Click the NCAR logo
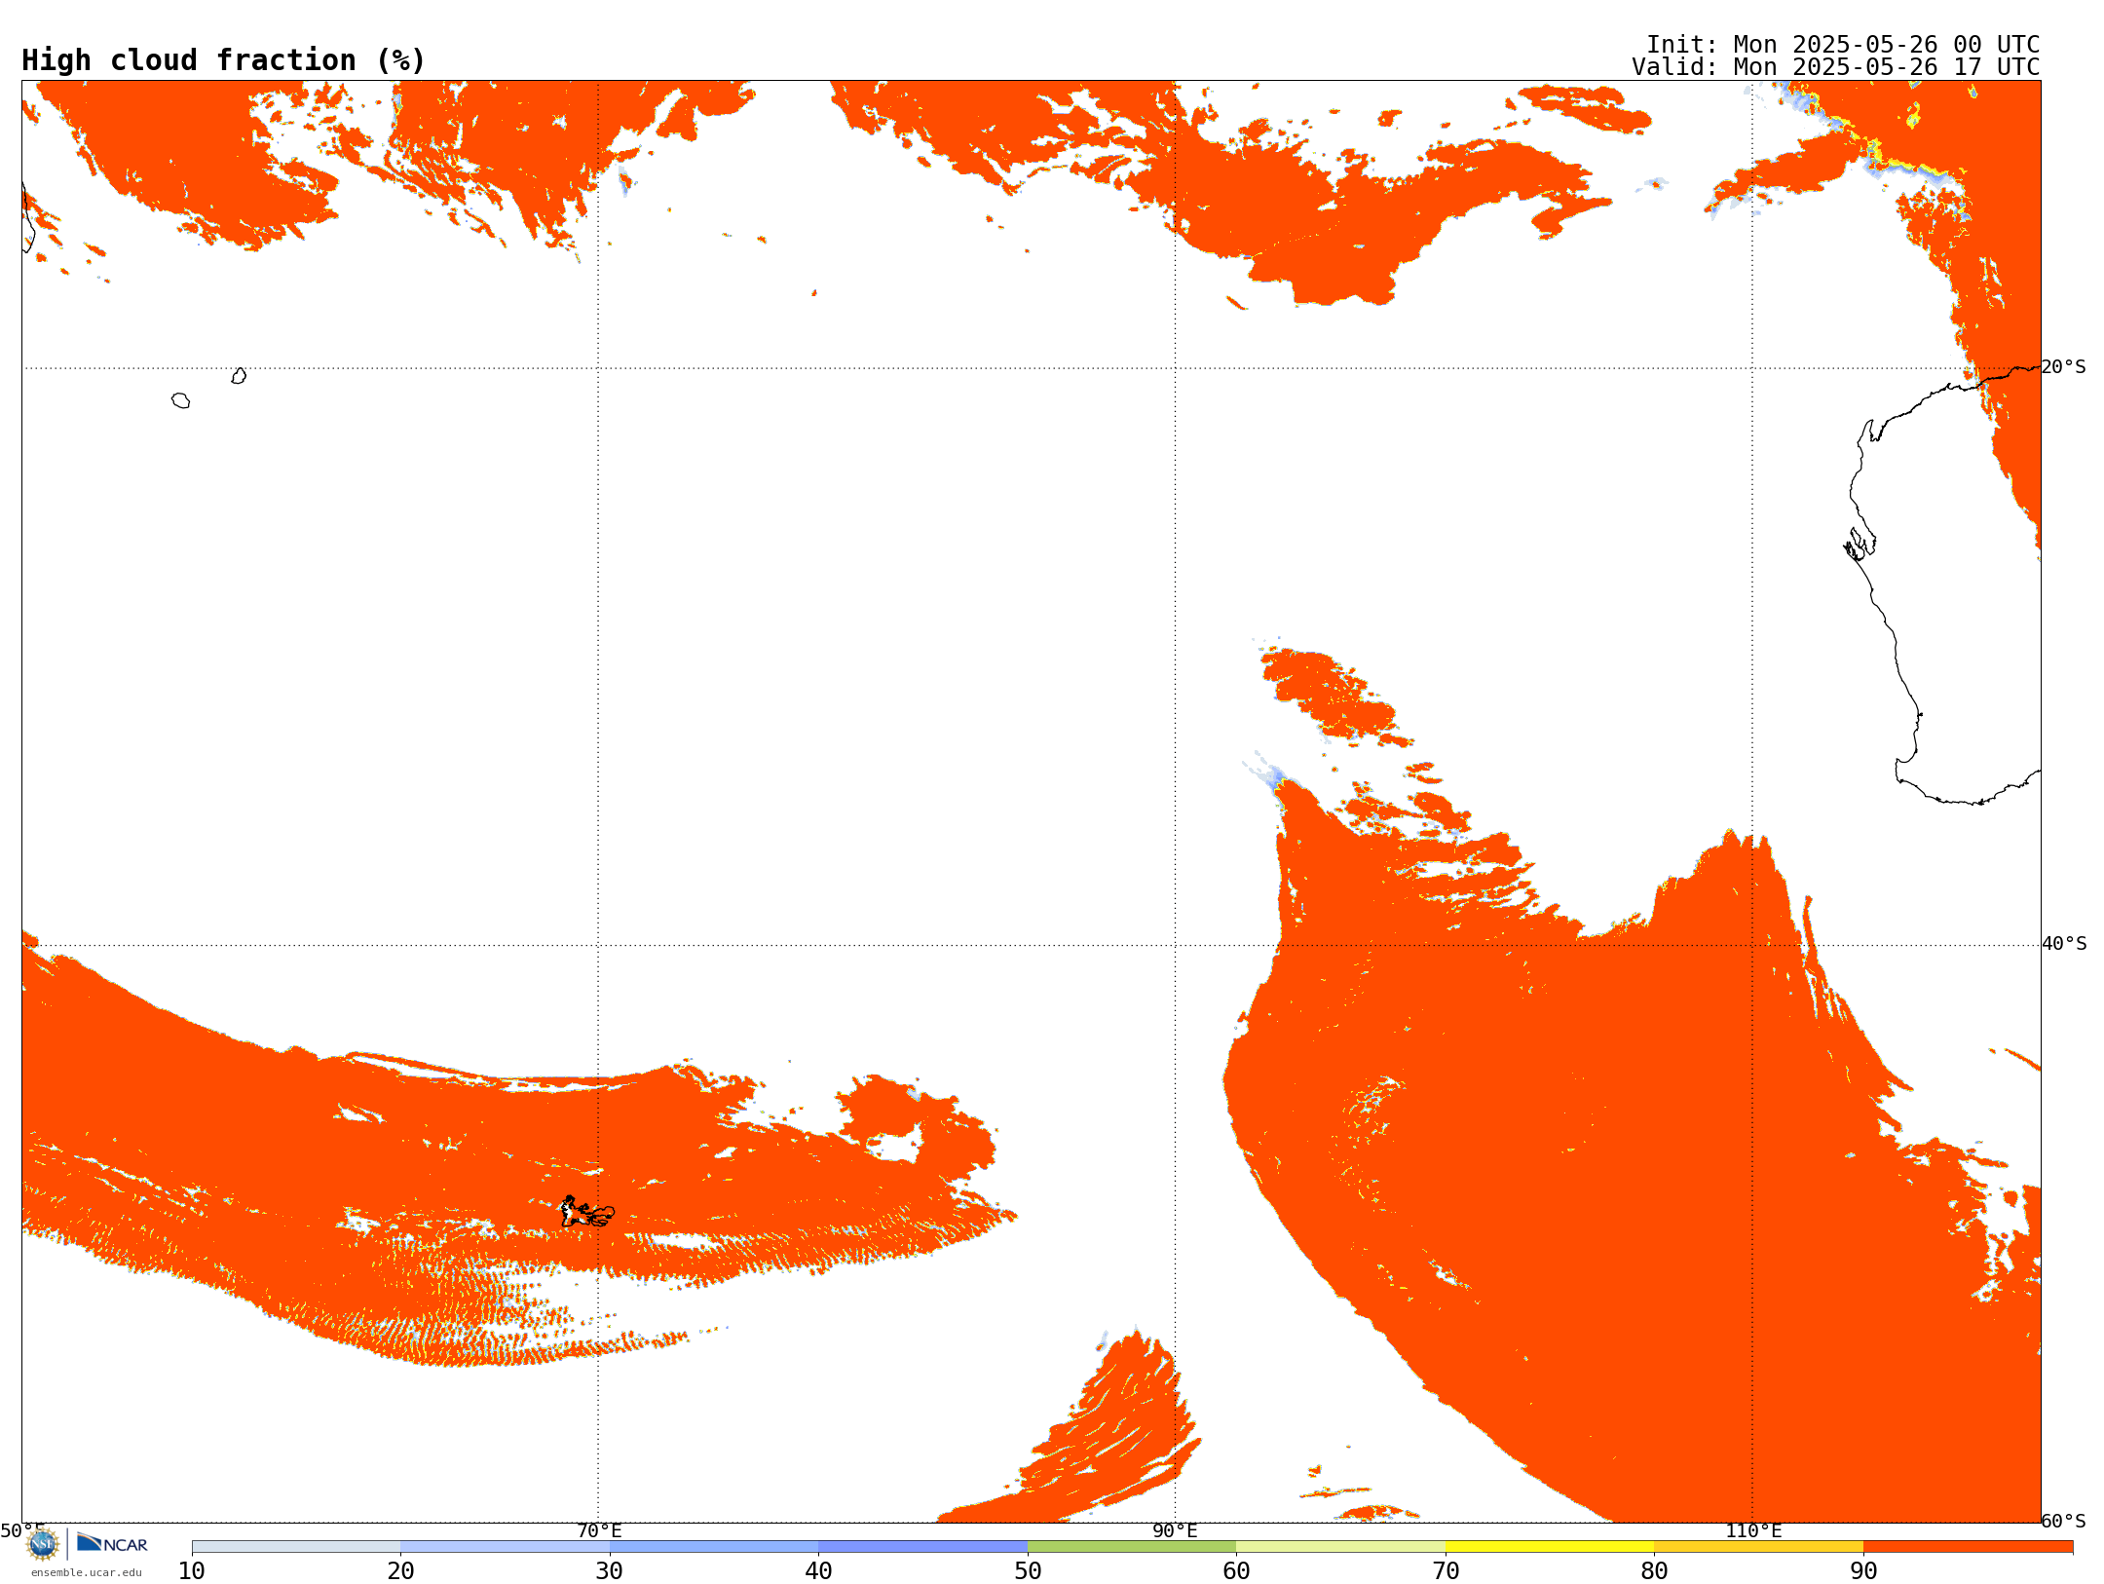 [x=112, y=1543]
